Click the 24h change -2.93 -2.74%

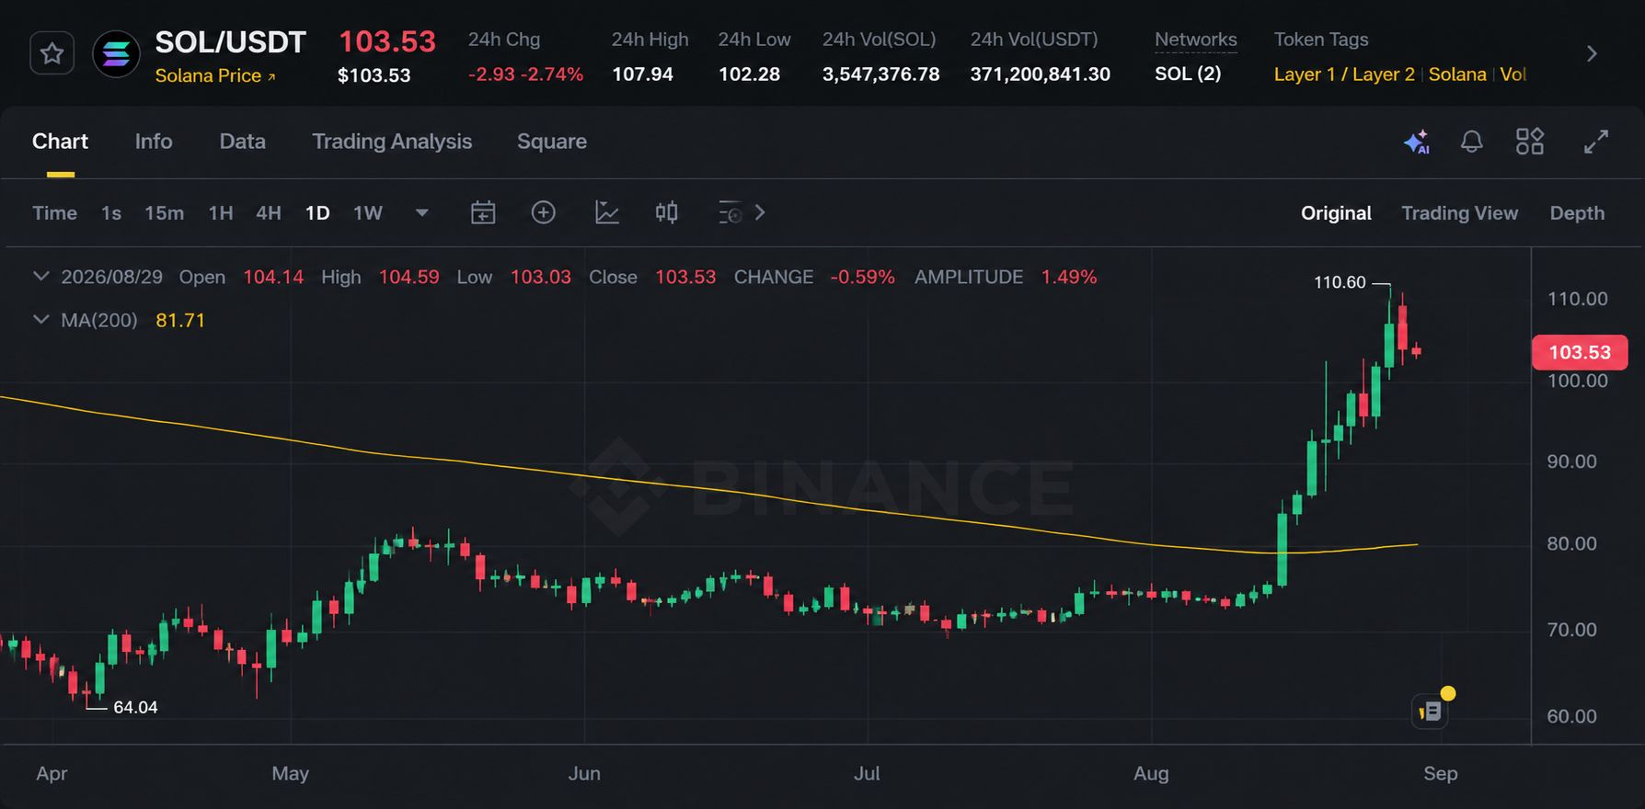tap(526, 74)
